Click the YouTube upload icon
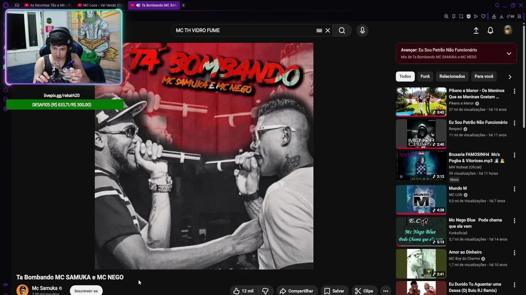Viewport: 526px width, 295px height. (x=476, y=30)
